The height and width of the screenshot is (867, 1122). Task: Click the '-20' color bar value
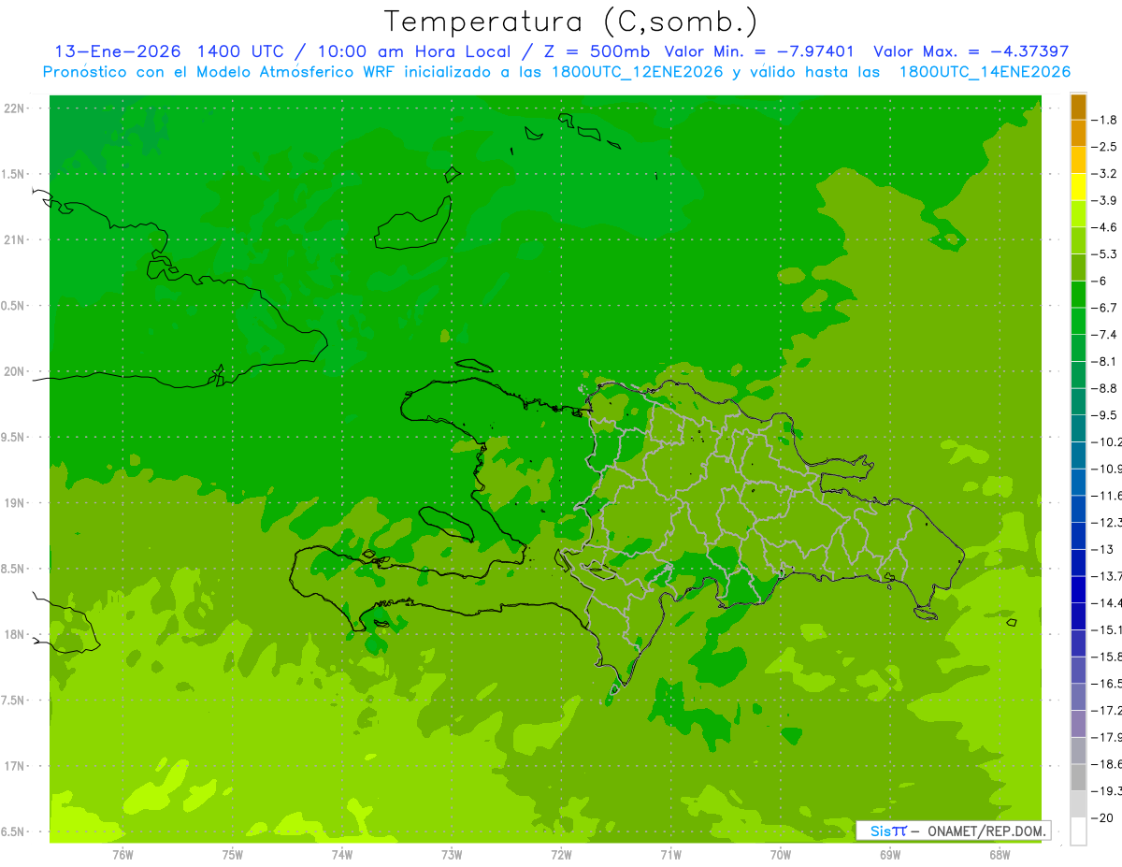point(1102,818)
